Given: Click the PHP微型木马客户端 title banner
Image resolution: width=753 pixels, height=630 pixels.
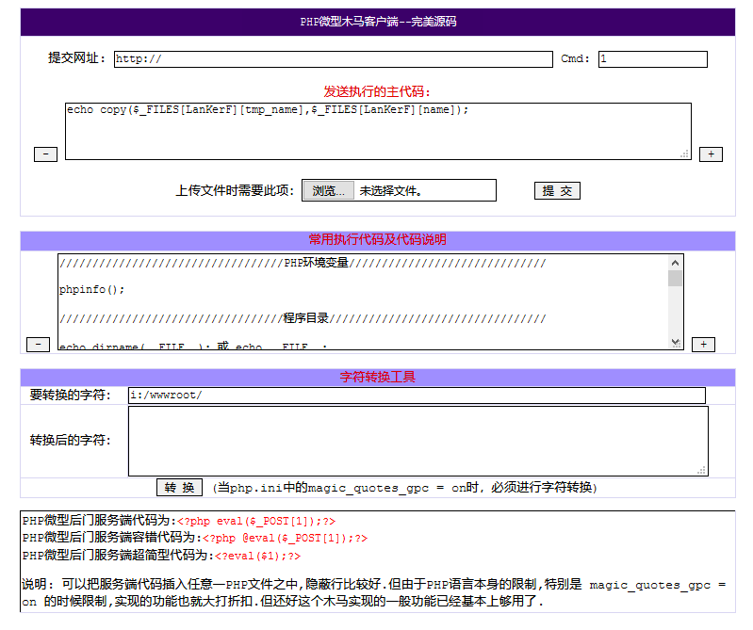Looking at the screenshot, I should coord(378,22).
